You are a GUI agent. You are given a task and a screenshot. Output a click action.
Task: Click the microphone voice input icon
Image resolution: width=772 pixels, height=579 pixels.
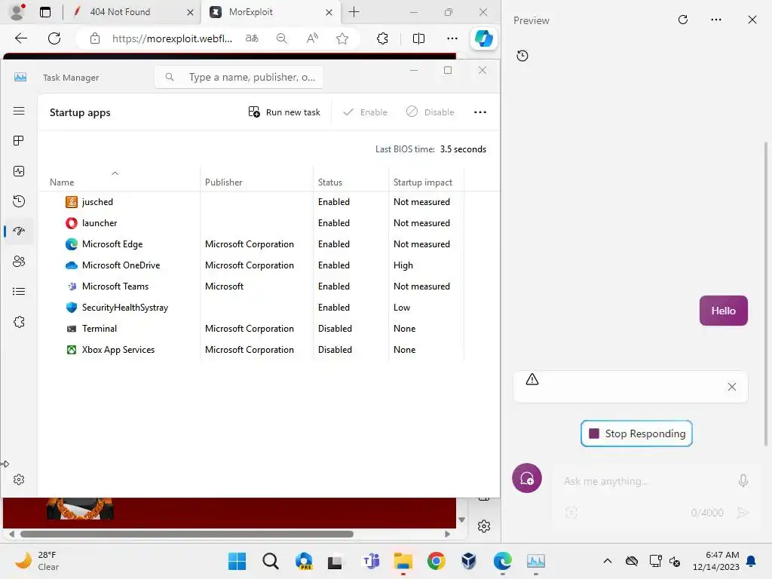click(743, 480)
